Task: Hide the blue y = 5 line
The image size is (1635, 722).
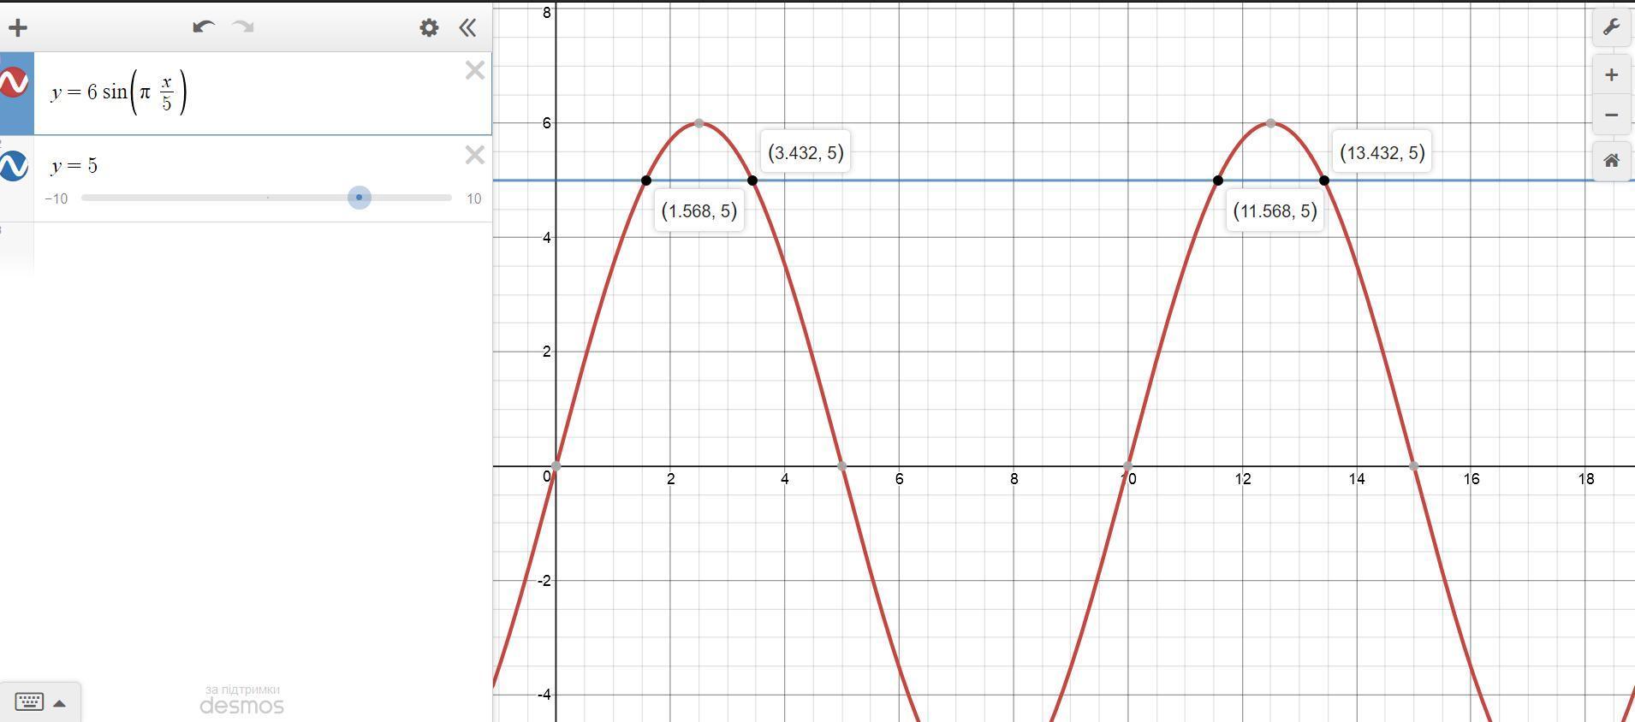Action: [14, 165]
